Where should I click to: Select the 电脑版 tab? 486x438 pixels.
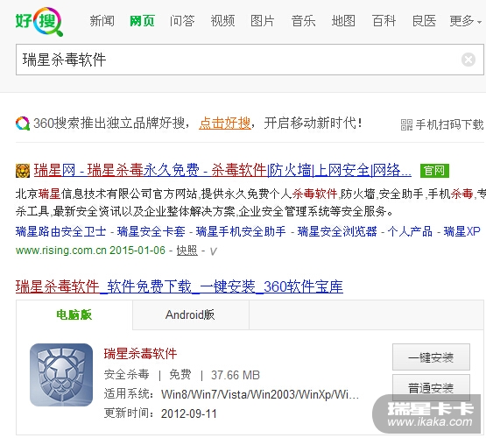pos(74,315)
